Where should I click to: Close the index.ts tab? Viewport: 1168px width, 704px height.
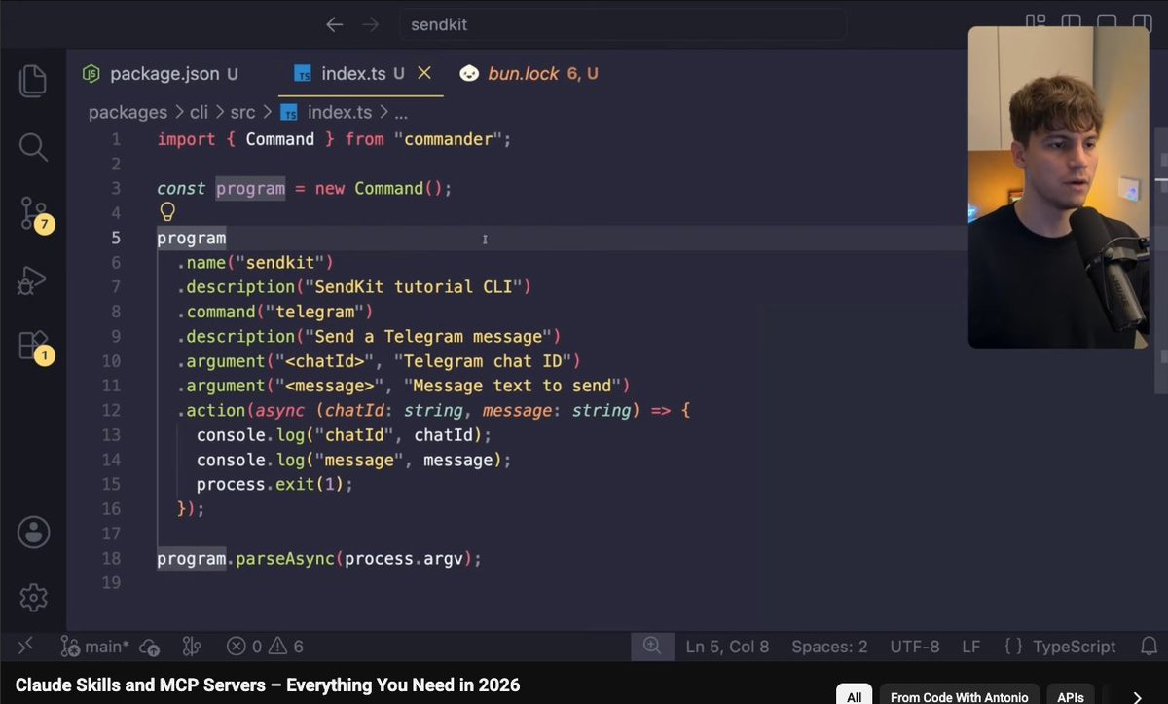tap(424, 73)
